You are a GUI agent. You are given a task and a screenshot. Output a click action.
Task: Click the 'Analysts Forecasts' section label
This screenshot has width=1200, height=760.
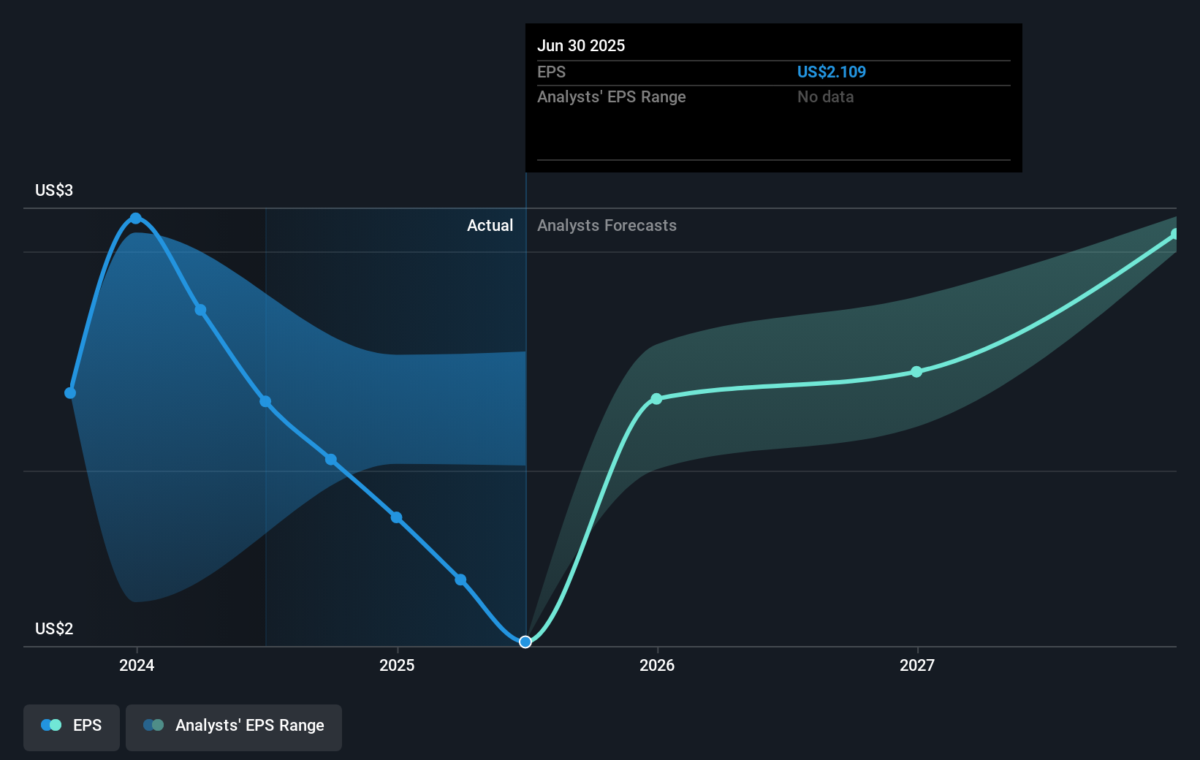pyautogui.click(x=607, y=226)
